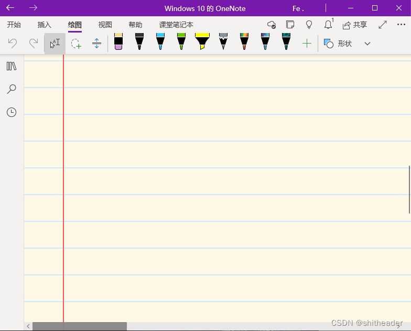This screenshot has width=411, height=331.
Task: Open recent notes clock icon
Action: (12, 112)
